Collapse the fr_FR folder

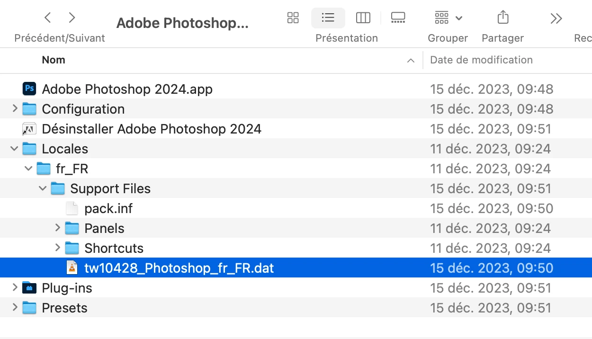[29, 169]
